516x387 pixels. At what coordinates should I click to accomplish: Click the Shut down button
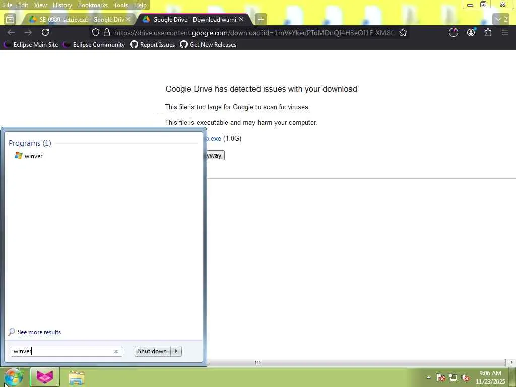(152, 351)
